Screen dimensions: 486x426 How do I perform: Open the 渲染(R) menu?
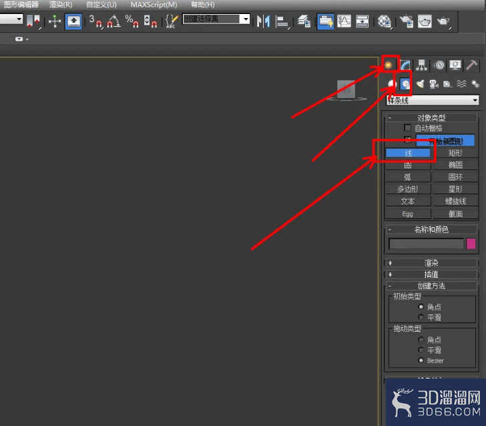(61, 5)
